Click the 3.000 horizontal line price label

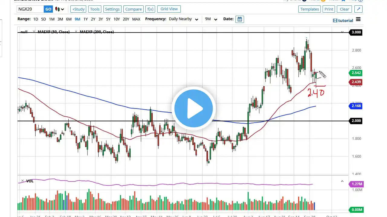(x=356, y=32)
